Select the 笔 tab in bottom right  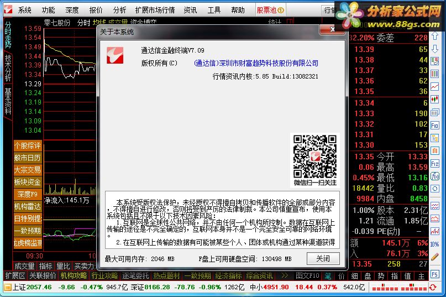(328, 276)
